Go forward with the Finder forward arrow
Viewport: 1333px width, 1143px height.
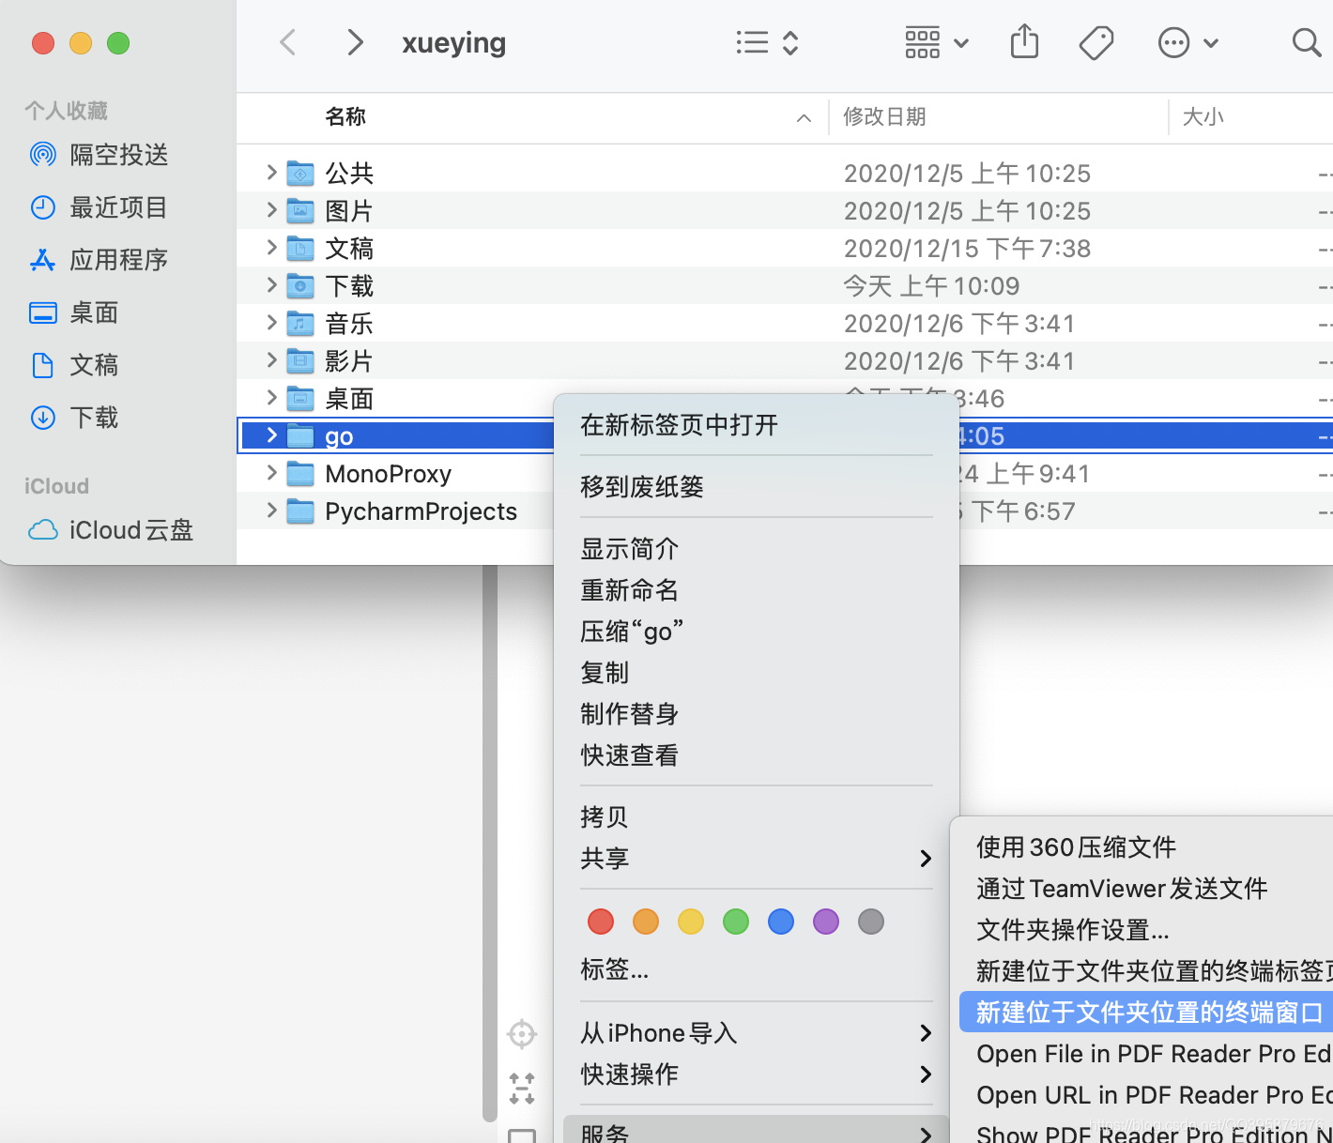click(355, 42)
